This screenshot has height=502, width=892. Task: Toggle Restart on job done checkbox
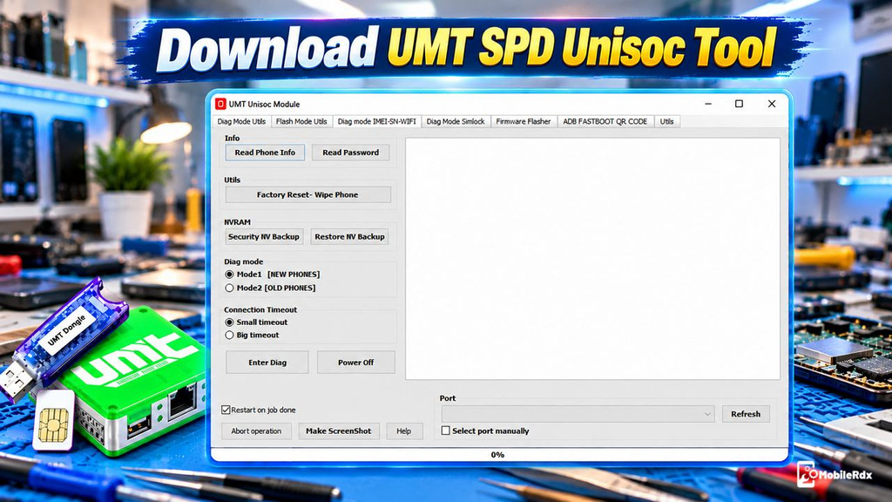(x=226, y=410)
